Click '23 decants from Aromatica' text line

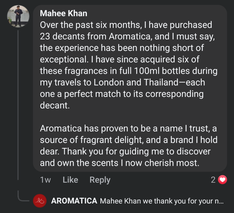[127, 36]
